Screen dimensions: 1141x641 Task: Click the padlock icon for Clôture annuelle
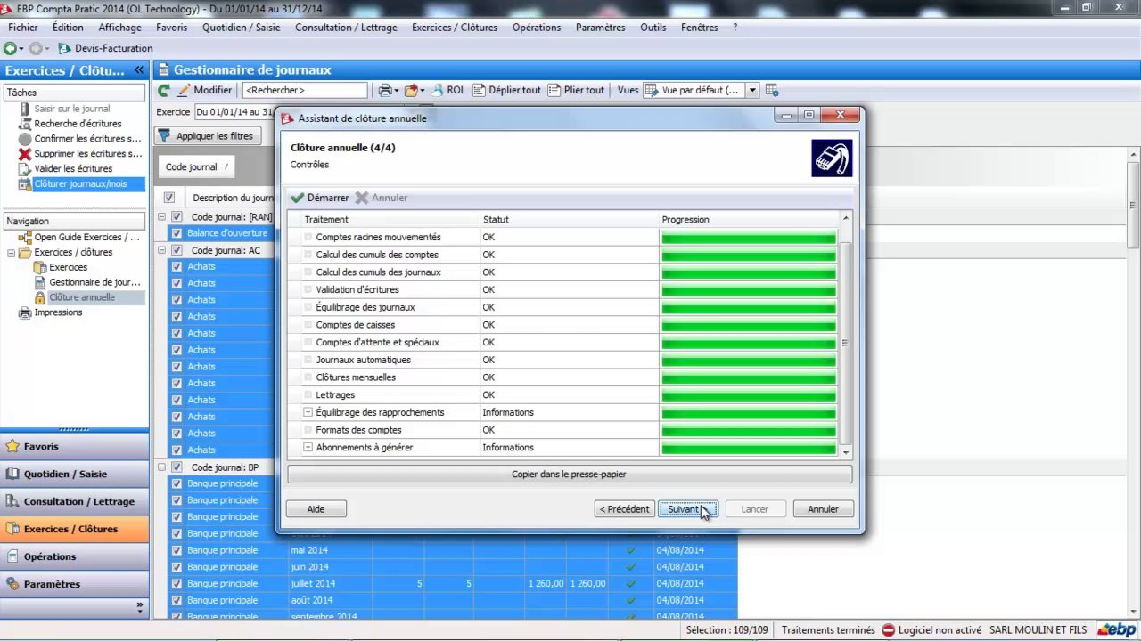click(40, 297)
